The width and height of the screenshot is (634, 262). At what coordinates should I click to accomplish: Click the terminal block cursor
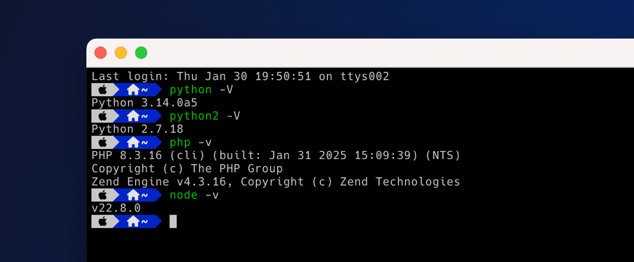173,222
